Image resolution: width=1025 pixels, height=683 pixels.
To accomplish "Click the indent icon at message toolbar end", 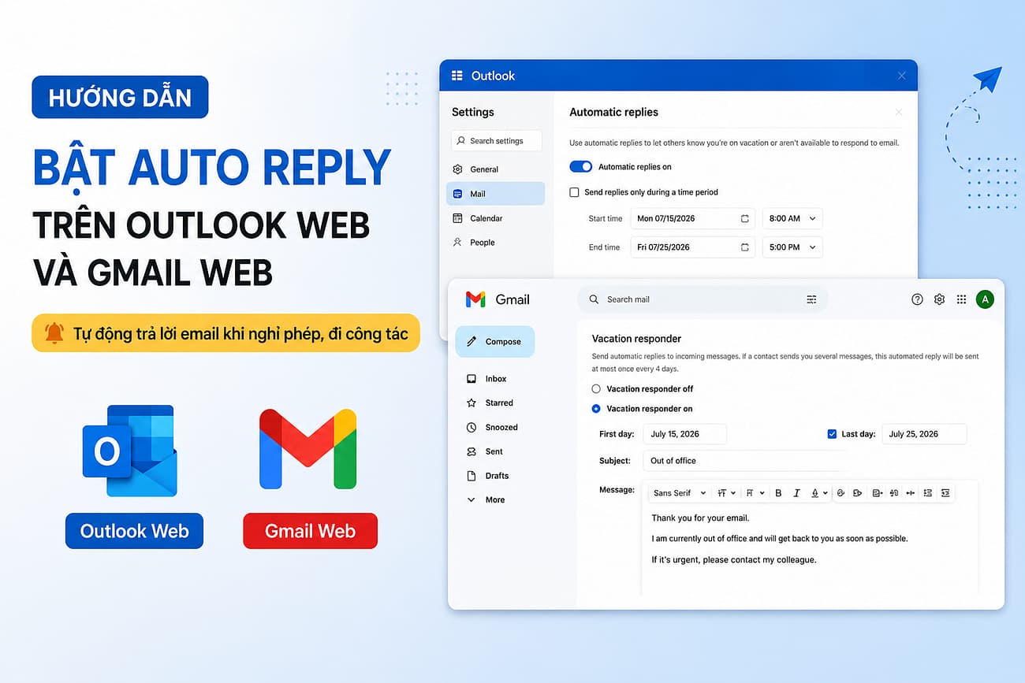I will 945,493.
